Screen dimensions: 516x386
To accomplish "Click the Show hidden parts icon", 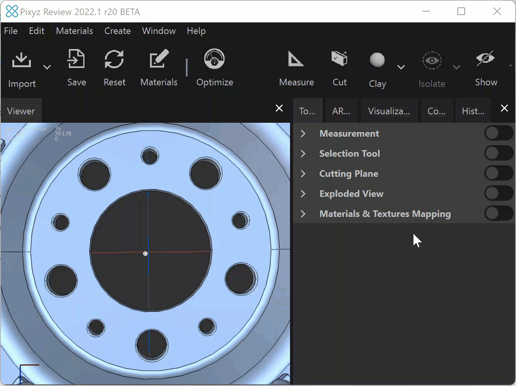I will point(486,58).
